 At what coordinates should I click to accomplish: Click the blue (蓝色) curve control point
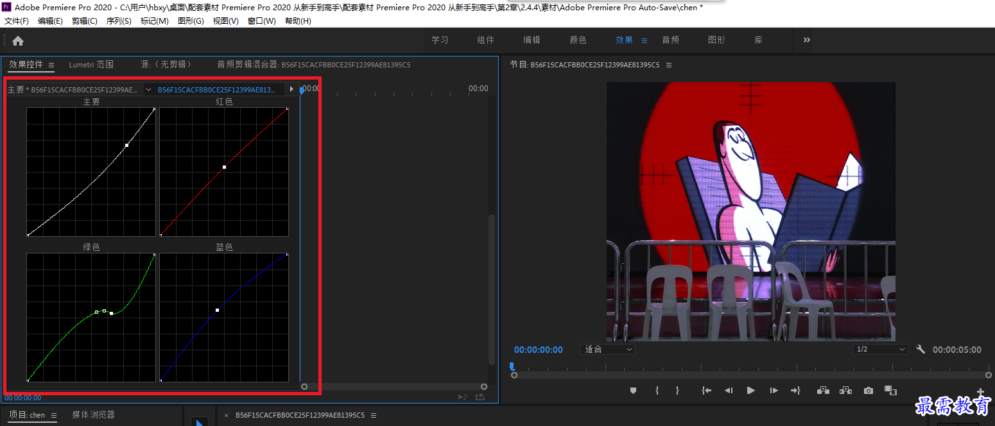pos(218,310)
